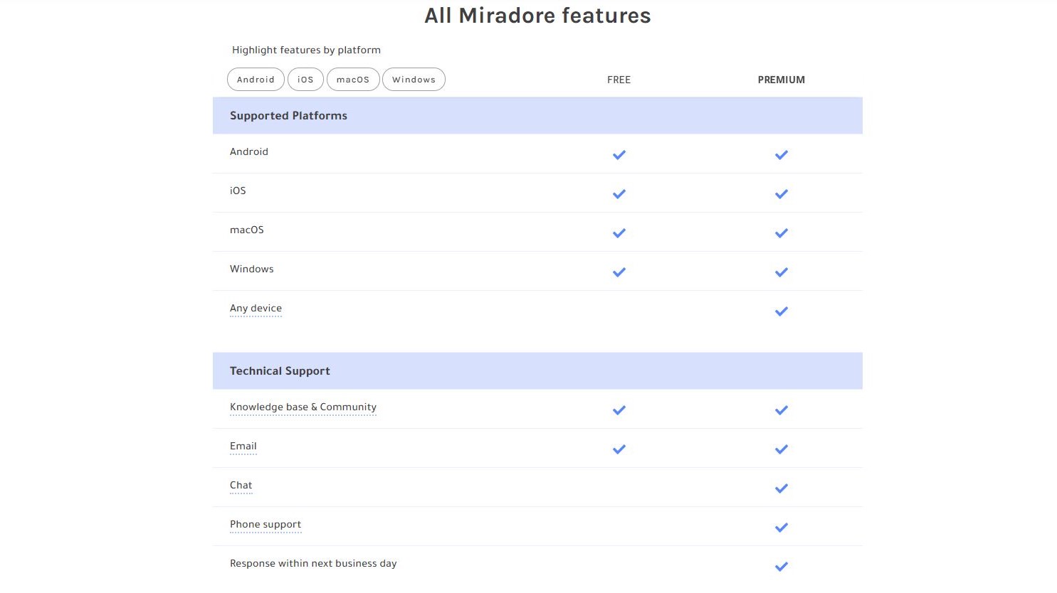Viewport: 1057px width, 593px height.
Task: Click Free checkmark in Android row
Action: click(x=619, y=154)
